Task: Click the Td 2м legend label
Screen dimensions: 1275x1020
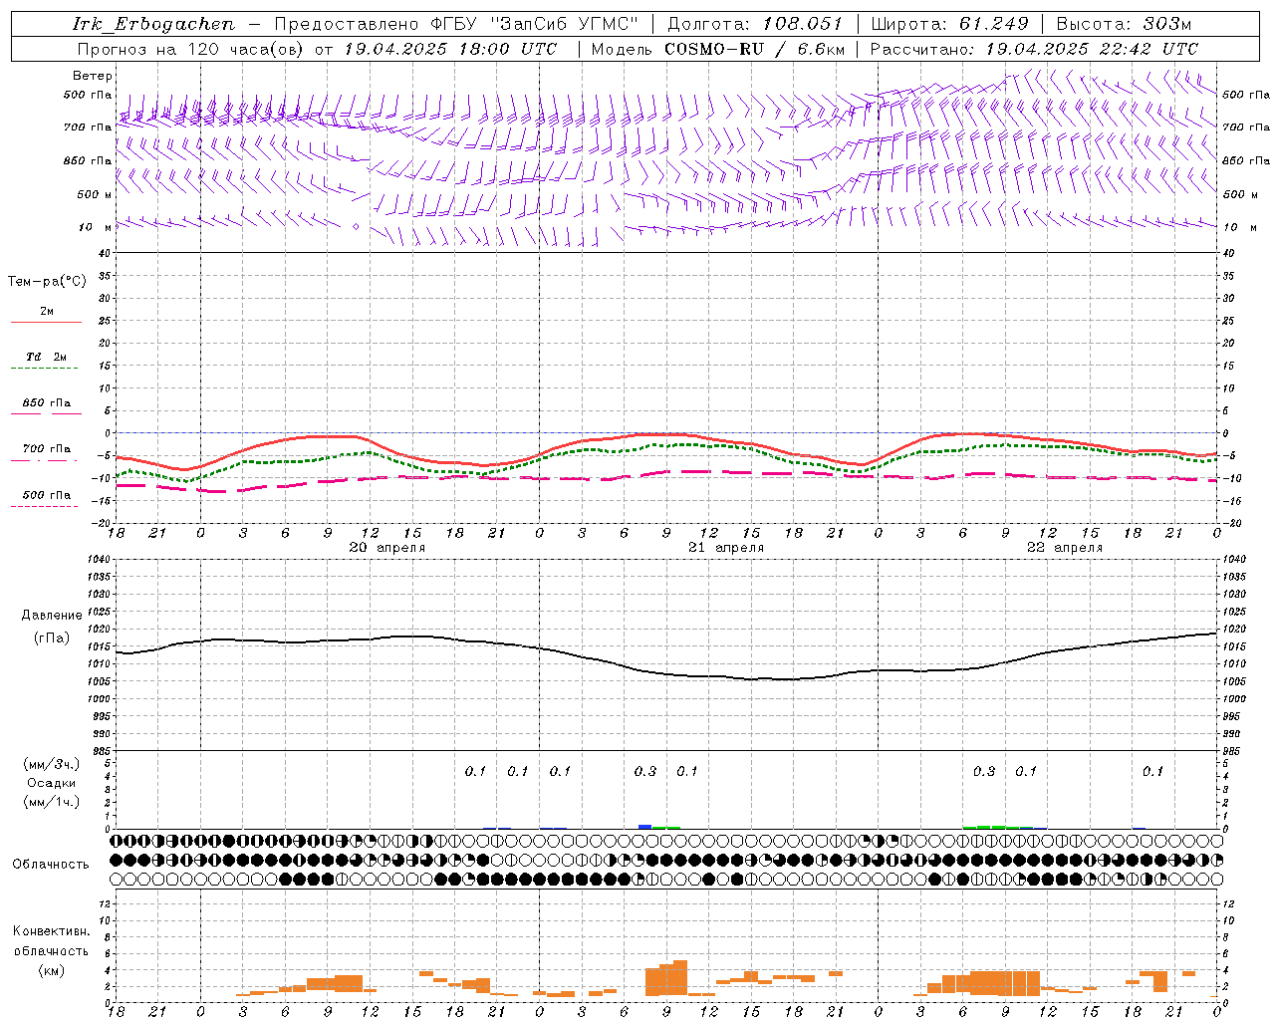Action: click(x=47, y=357)
